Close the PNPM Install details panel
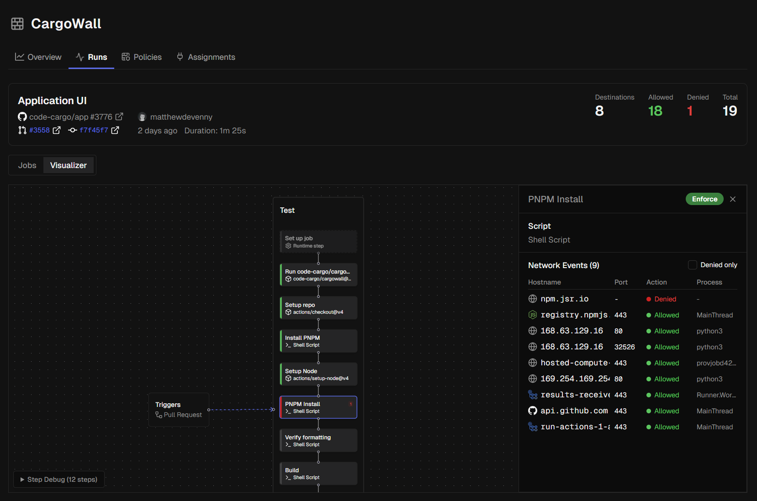This screenshot has width=757, height=501. [x=733, y=199]
